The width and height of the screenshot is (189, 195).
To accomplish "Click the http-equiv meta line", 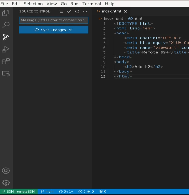I will pos(157,43).
